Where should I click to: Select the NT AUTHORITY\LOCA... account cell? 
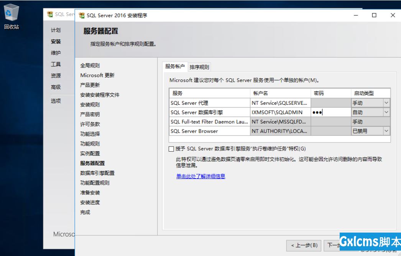coord(281,131)
